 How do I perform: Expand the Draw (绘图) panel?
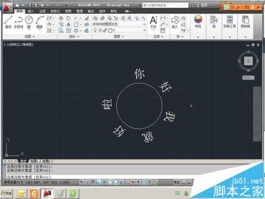pos(30,37)
